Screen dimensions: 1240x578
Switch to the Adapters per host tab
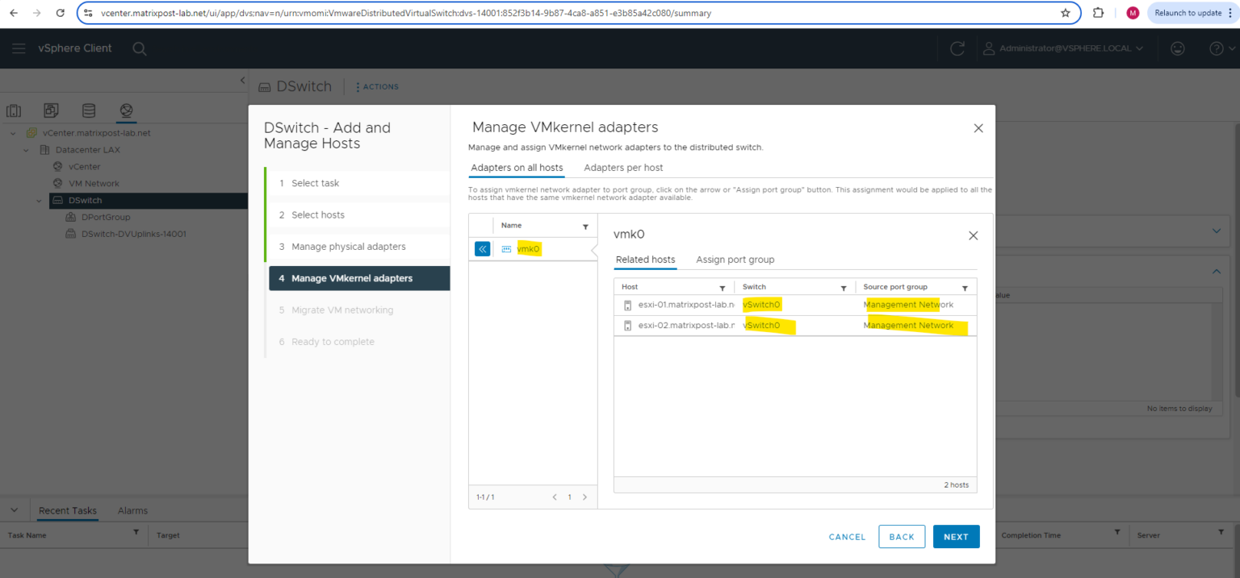pos(623,168)
